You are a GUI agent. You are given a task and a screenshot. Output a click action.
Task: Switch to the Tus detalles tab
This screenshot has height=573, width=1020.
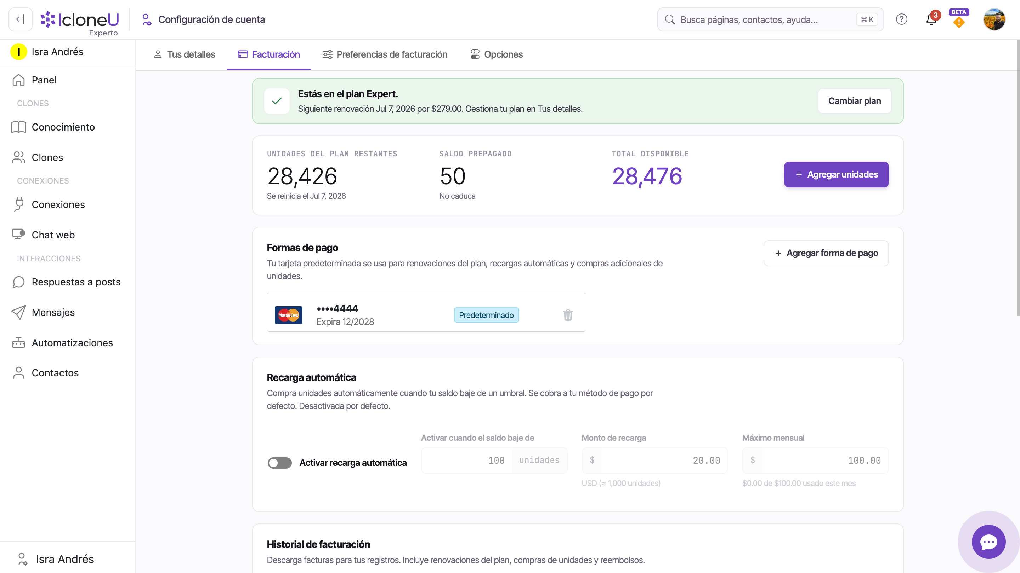pyautogui.click(x=185, y=54)
